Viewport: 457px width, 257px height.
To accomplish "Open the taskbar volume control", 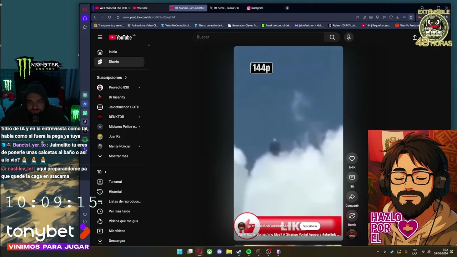I will pos(428,252).
